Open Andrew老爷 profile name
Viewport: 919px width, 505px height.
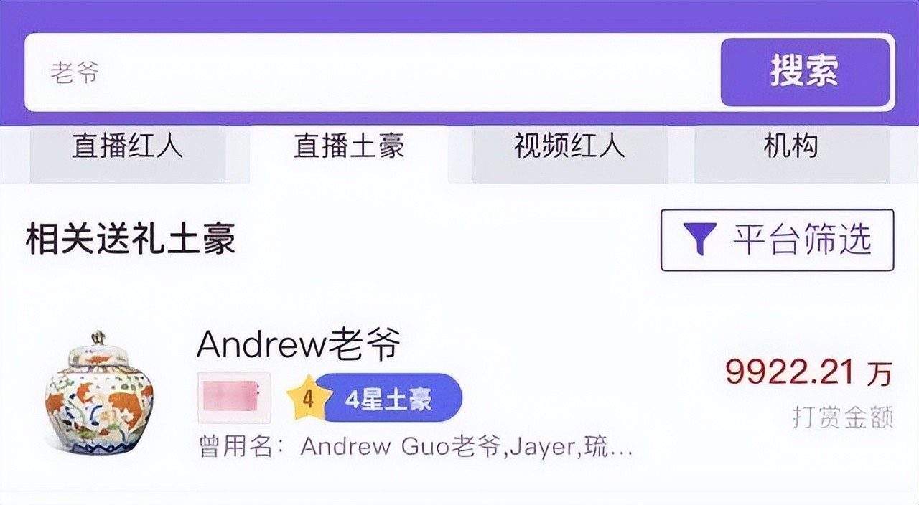(298, 345)
